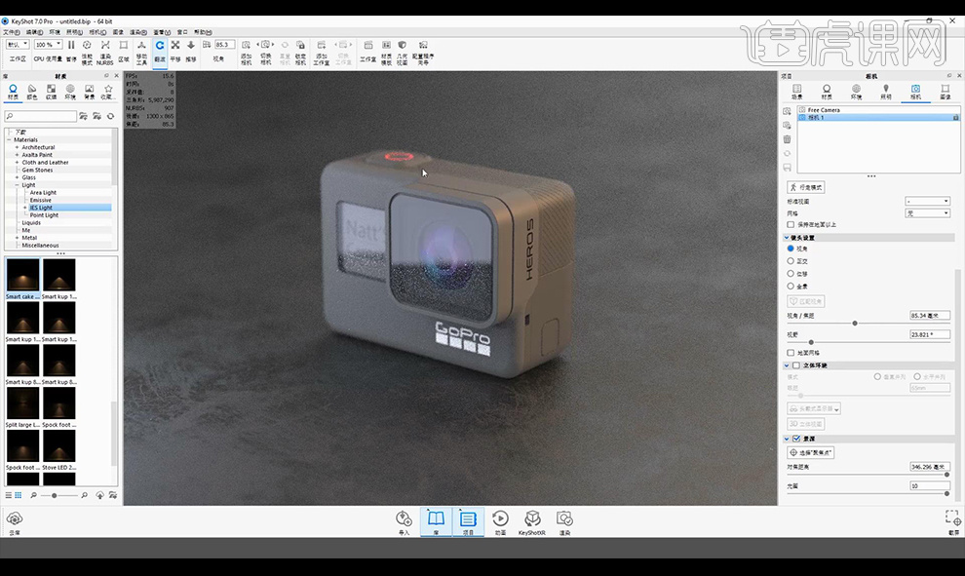Click the material library search field
965x576 pixels.
tap(41, 116)
